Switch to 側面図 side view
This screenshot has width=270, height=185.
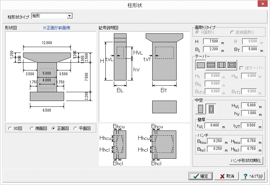click(32, 129)
